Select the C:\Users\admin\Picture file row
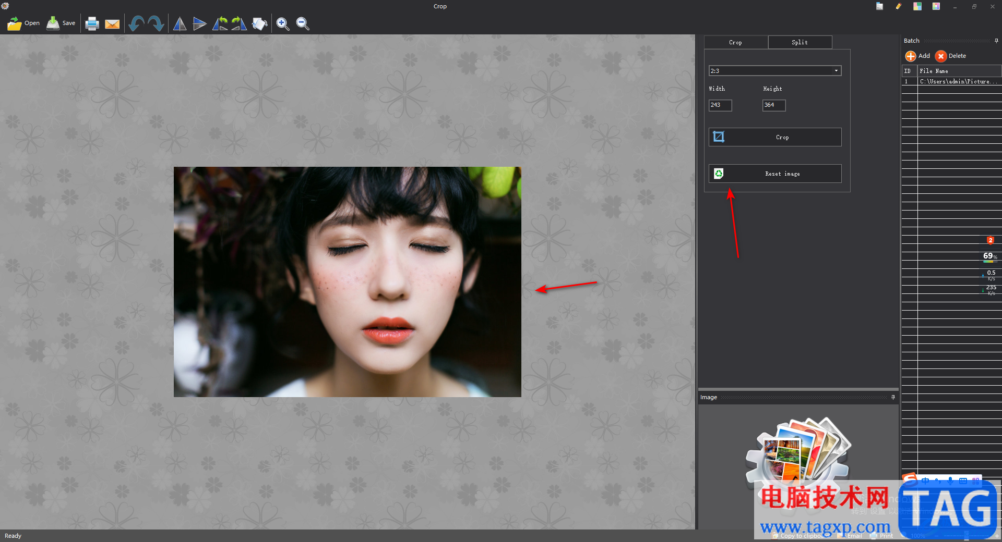This screenshot has width=1002, height=542. (960, 81)
